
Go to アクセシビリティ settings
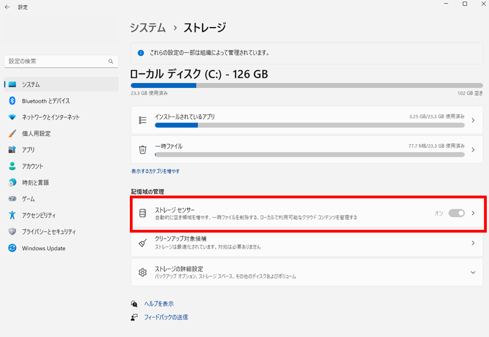tap(61, 215)
